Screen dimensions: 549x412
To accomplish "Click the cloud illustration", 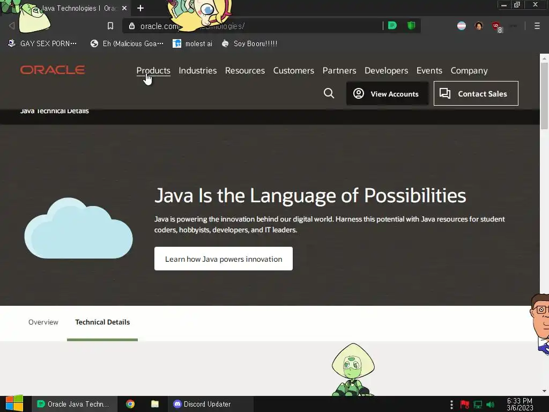I will [x=78, y=228].
